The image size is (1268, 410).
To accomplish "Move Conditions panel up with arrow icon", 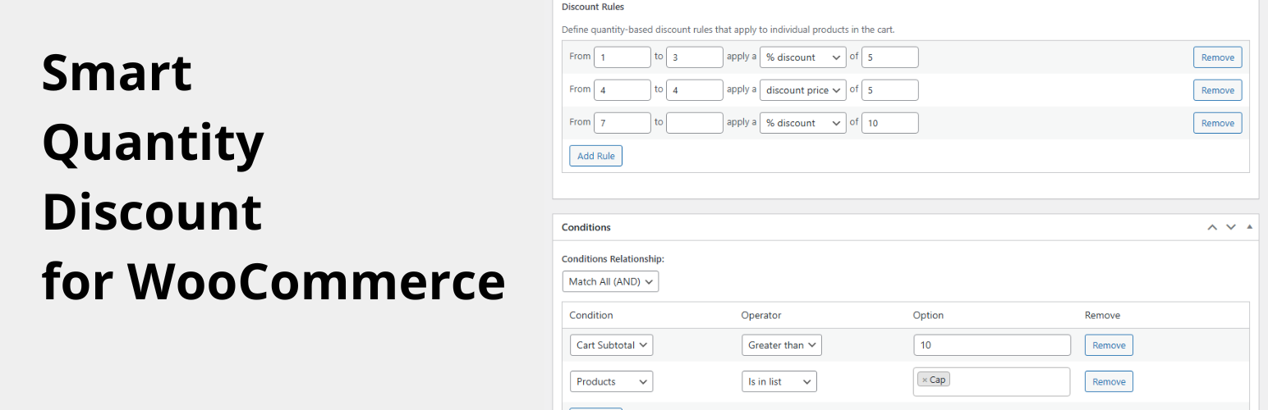I will (1211, 227).
